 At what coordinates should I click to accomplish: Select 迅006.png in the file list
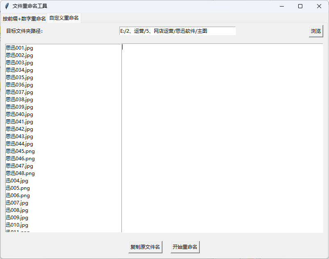18,195
